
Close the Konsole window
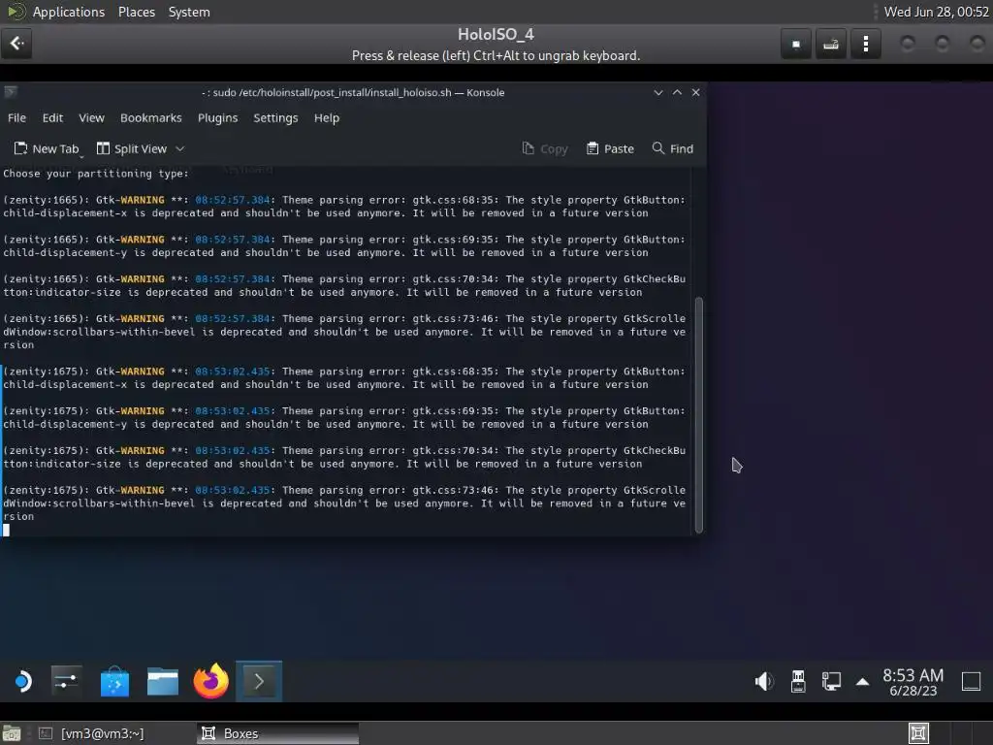[x=695, y=92]
